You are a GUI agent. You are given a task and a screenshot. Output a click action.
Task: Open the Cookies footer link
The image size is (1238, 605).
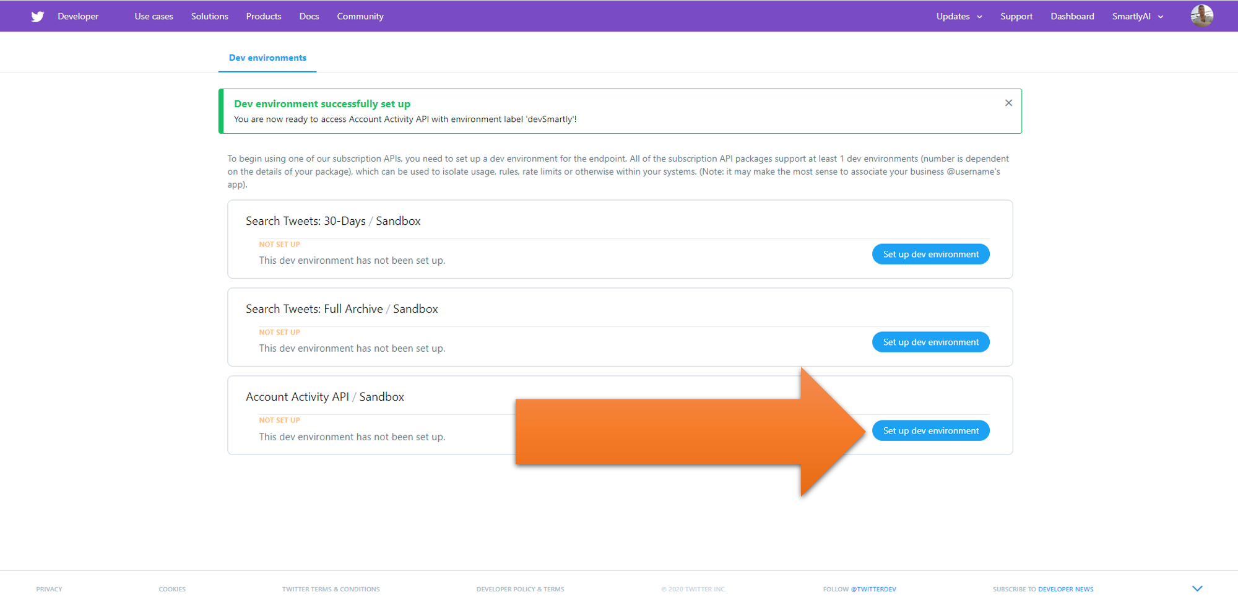(172, 589)
